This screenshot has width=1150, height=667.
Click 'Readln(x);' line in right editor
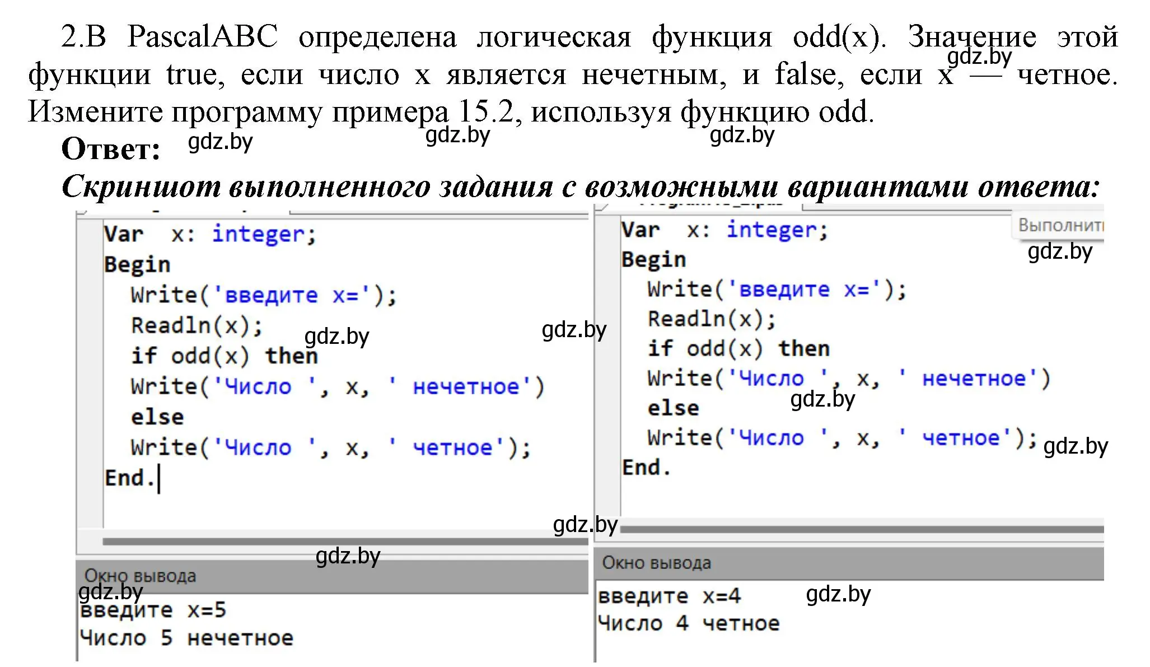pyautogui.click(x=712, y=319)
